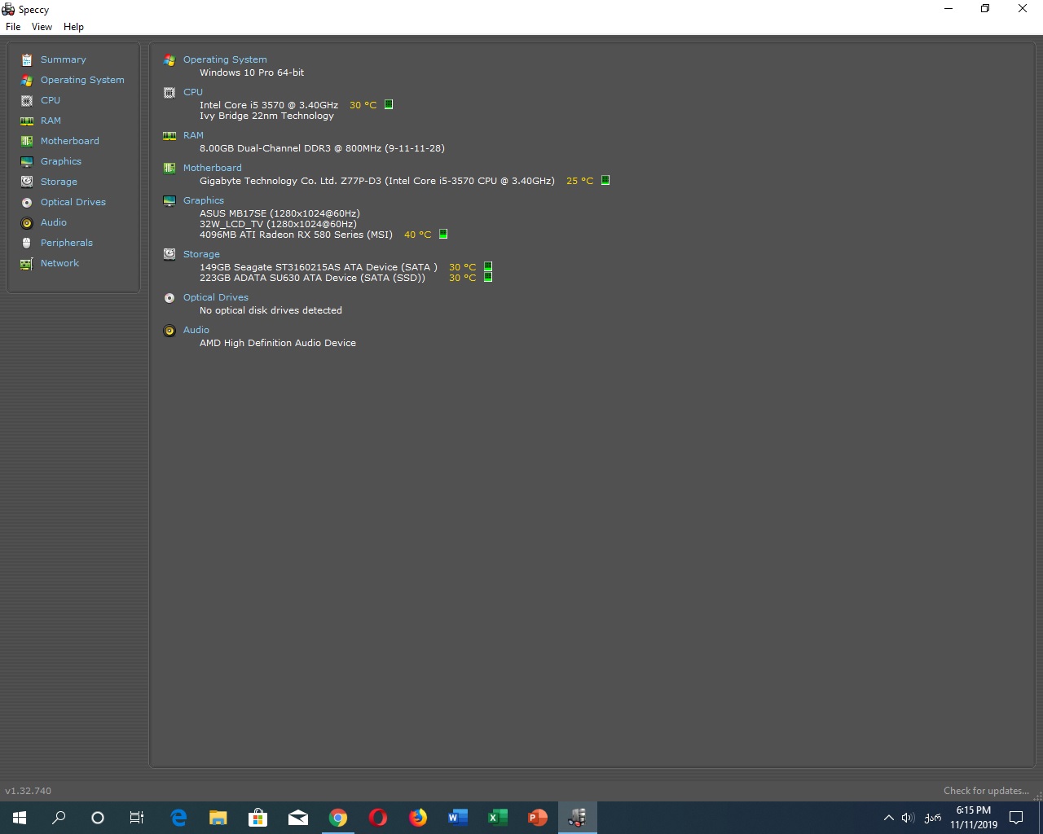Image resolution: width=1043 pixels, height=834 pixels.
Task: Click the version number v1.32.740
Action: [29, 791]
